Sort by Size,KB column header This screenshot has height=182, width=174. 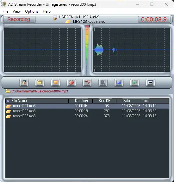[x=104, y=101]
